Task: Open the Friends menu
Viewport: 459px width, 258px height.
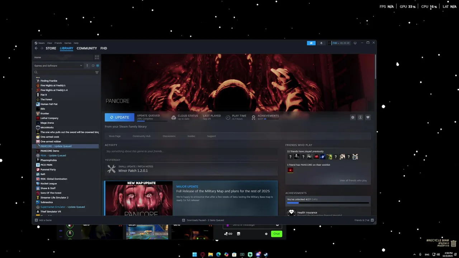Action: coord(58,43)
